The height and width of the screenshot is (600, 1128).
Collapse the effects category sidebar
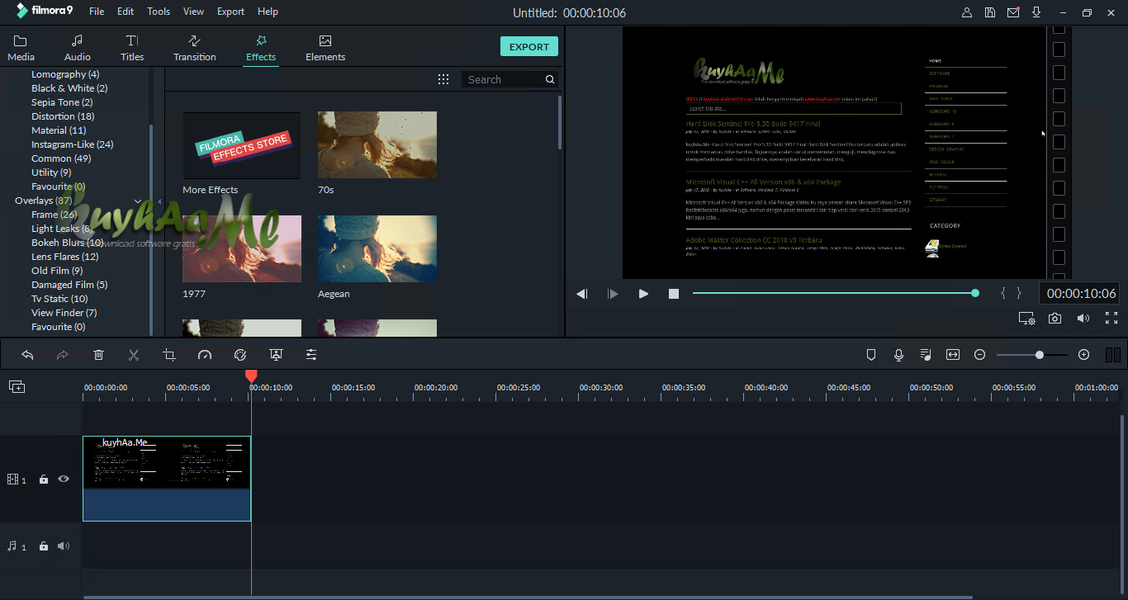click(x=159, y=201)
